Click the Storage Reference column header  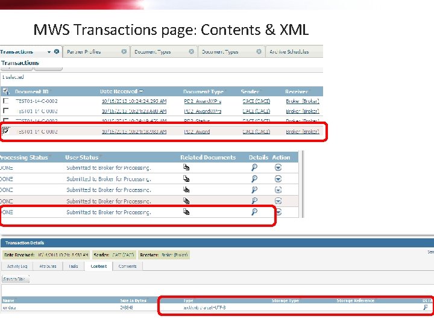356,300
